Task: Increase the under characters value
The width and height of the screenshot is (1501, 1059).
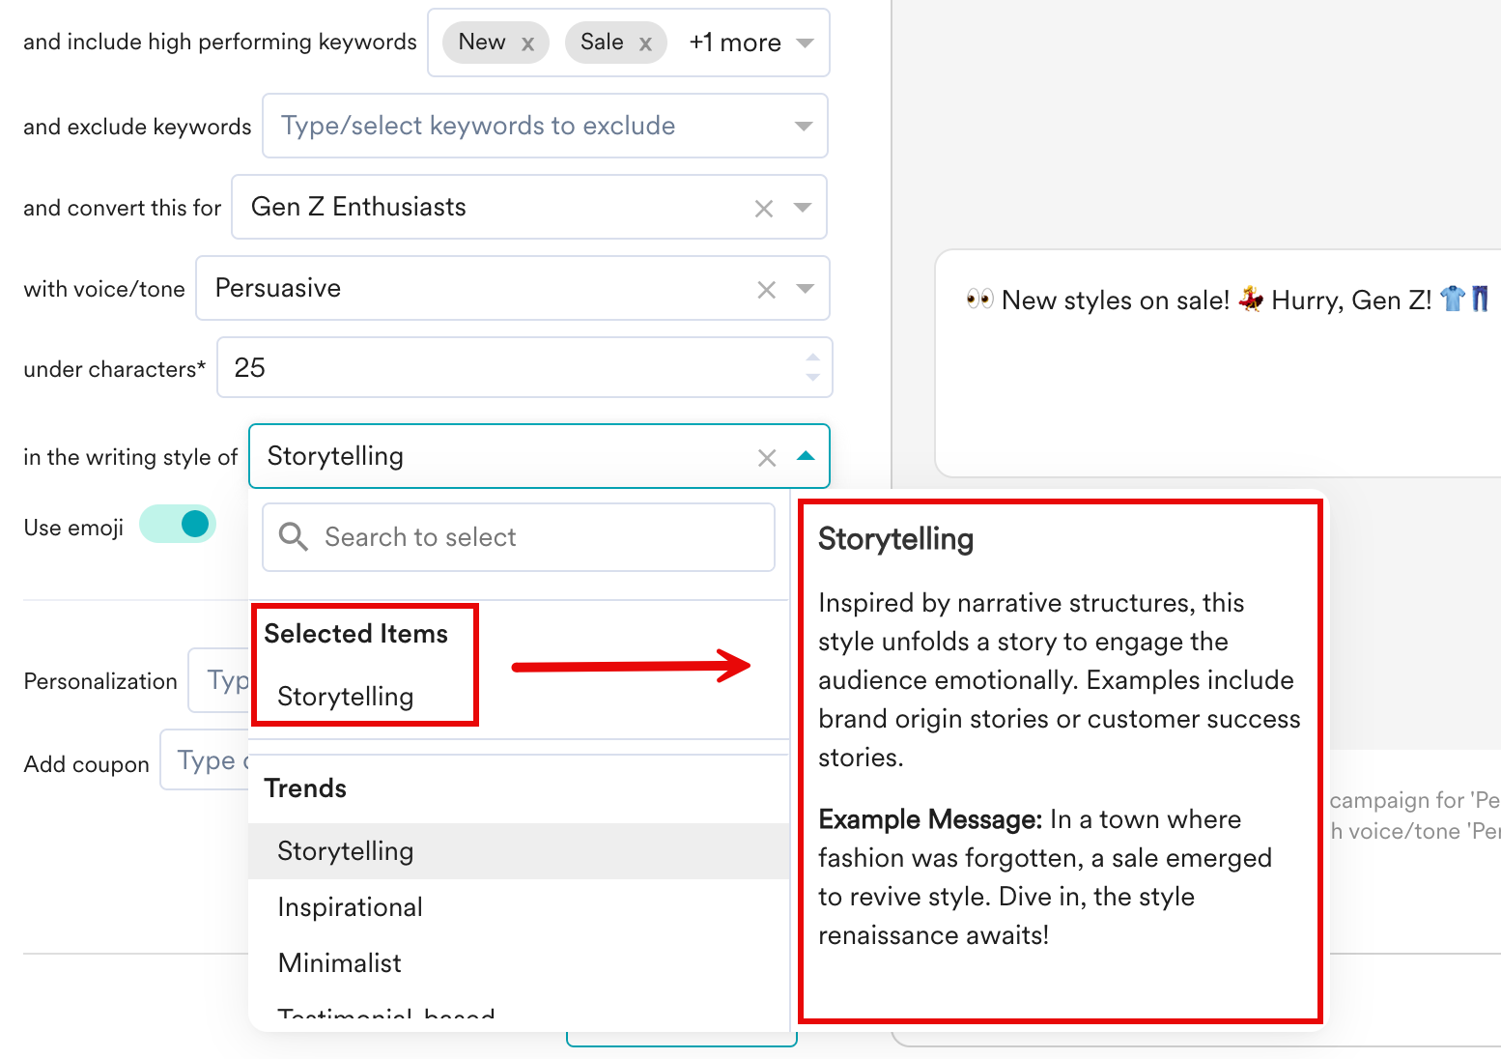Action: (813, 358)
